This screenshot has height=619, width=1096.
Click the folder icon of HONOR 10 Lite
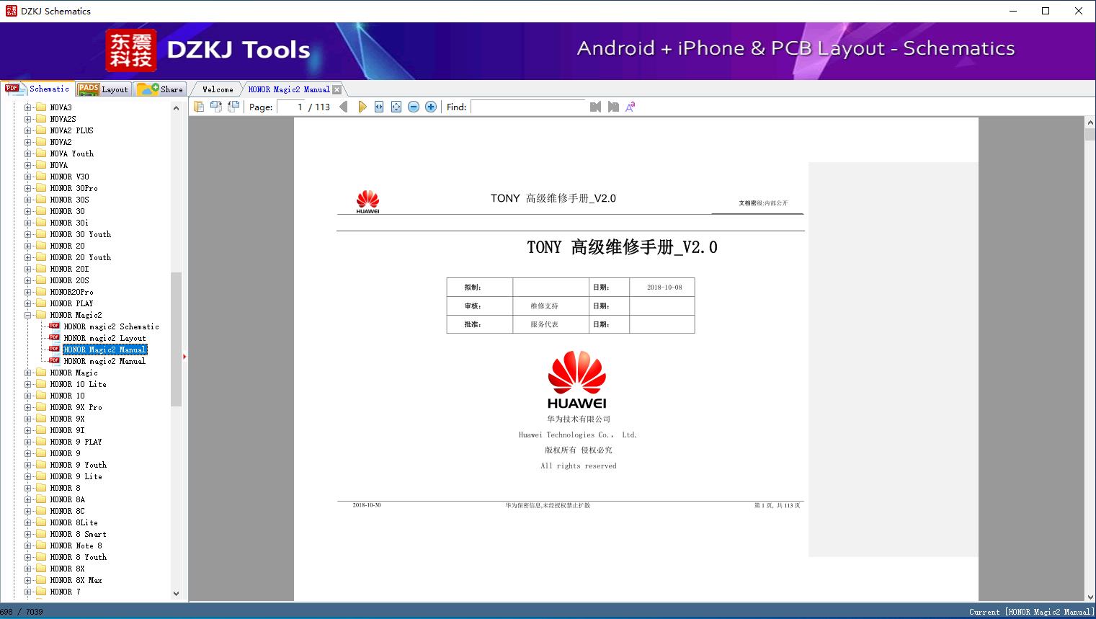click(x=41, y=384)
